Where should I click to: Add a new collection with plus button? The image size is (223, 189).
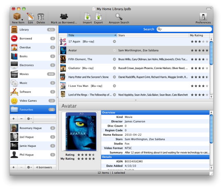coord(14,119)
